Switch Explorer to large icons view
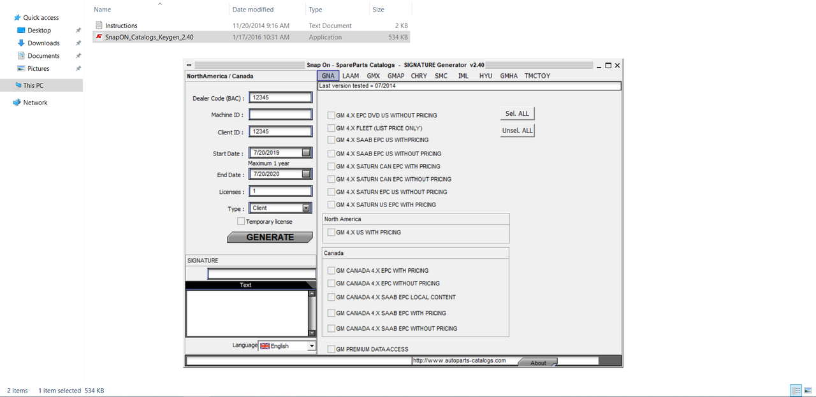The image size is (816, 397). (x=808, y=391)
